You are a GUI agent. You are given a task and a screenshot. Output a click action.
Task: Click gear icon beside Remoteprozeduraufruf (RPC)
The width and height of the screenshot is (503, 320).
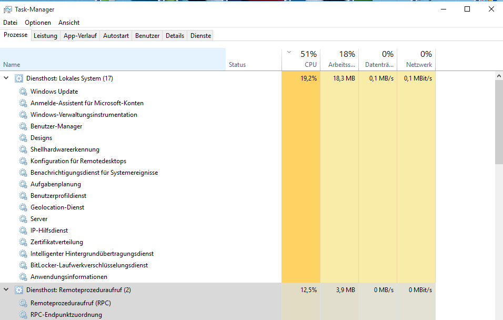23,303
